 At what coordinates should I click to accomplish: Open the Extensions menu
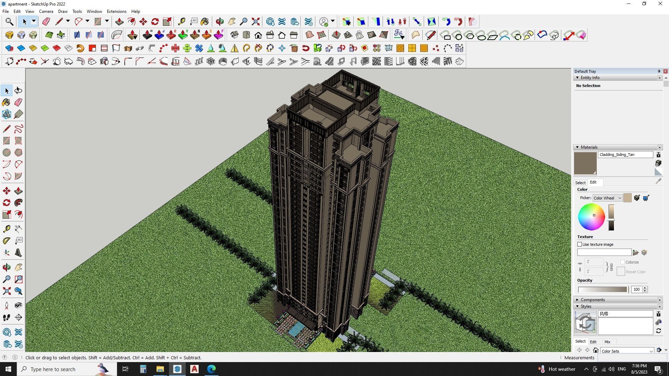pos(116,11)
